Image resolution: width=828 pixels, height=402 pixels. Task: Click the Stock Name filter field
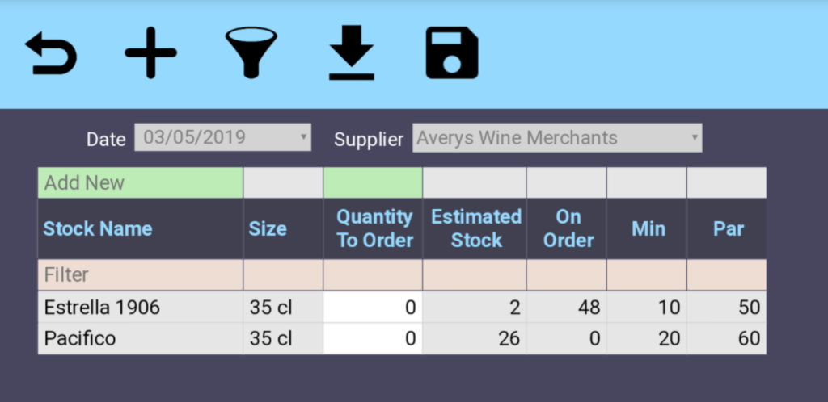140,275
